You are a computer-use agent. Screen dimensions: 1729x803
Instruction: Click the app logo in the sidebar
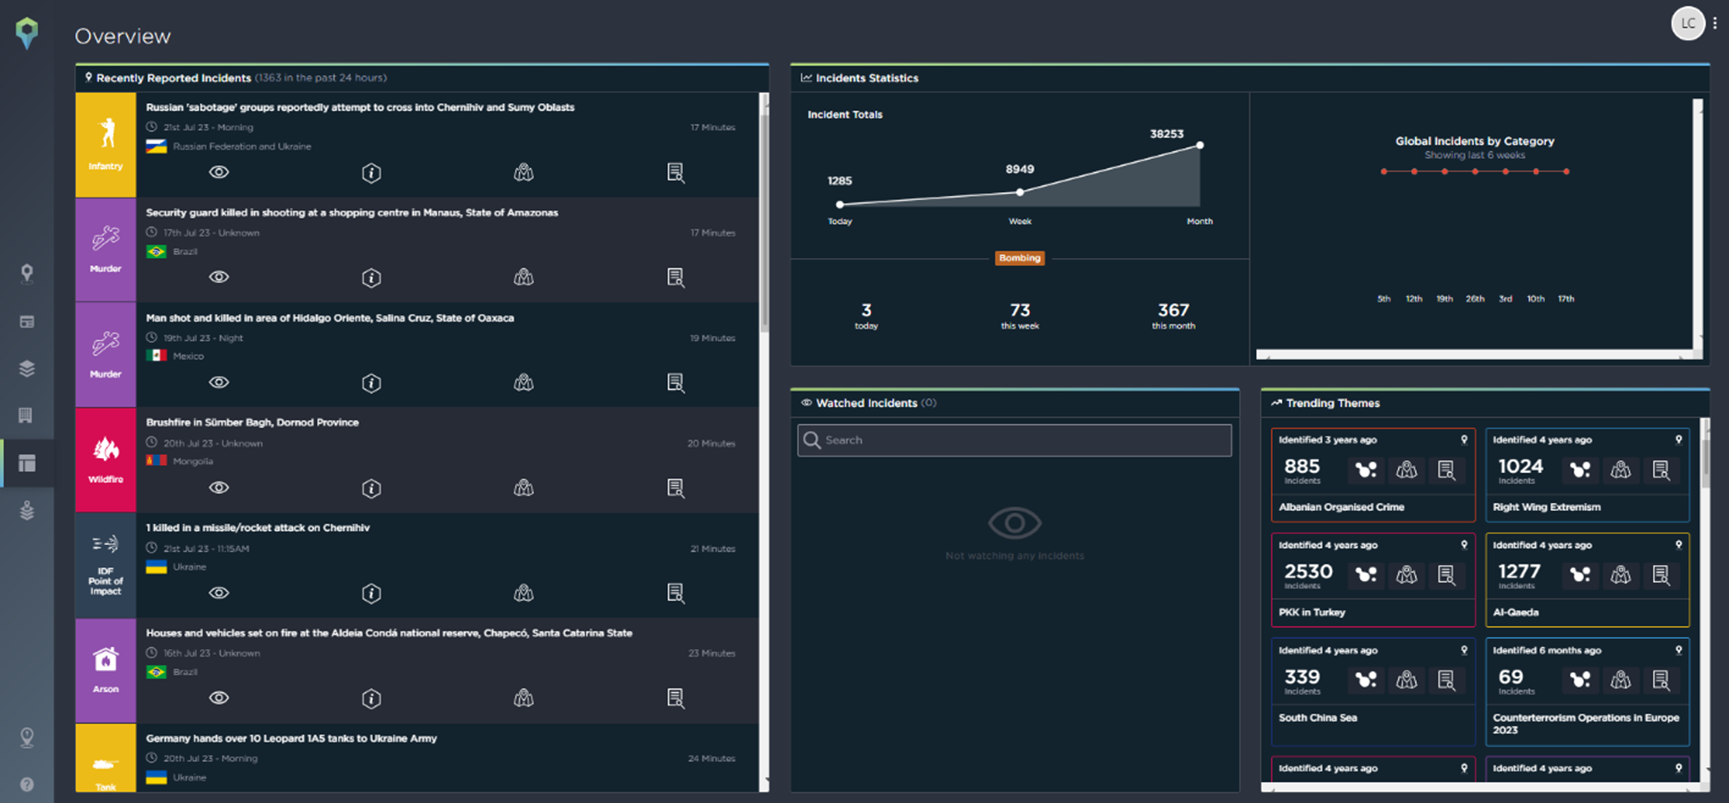click(27, 33)
